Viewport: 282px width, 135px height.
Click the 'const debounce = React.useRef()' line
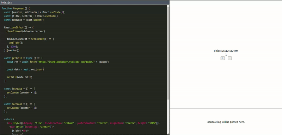pyautogui.click(x=24, y=20)
